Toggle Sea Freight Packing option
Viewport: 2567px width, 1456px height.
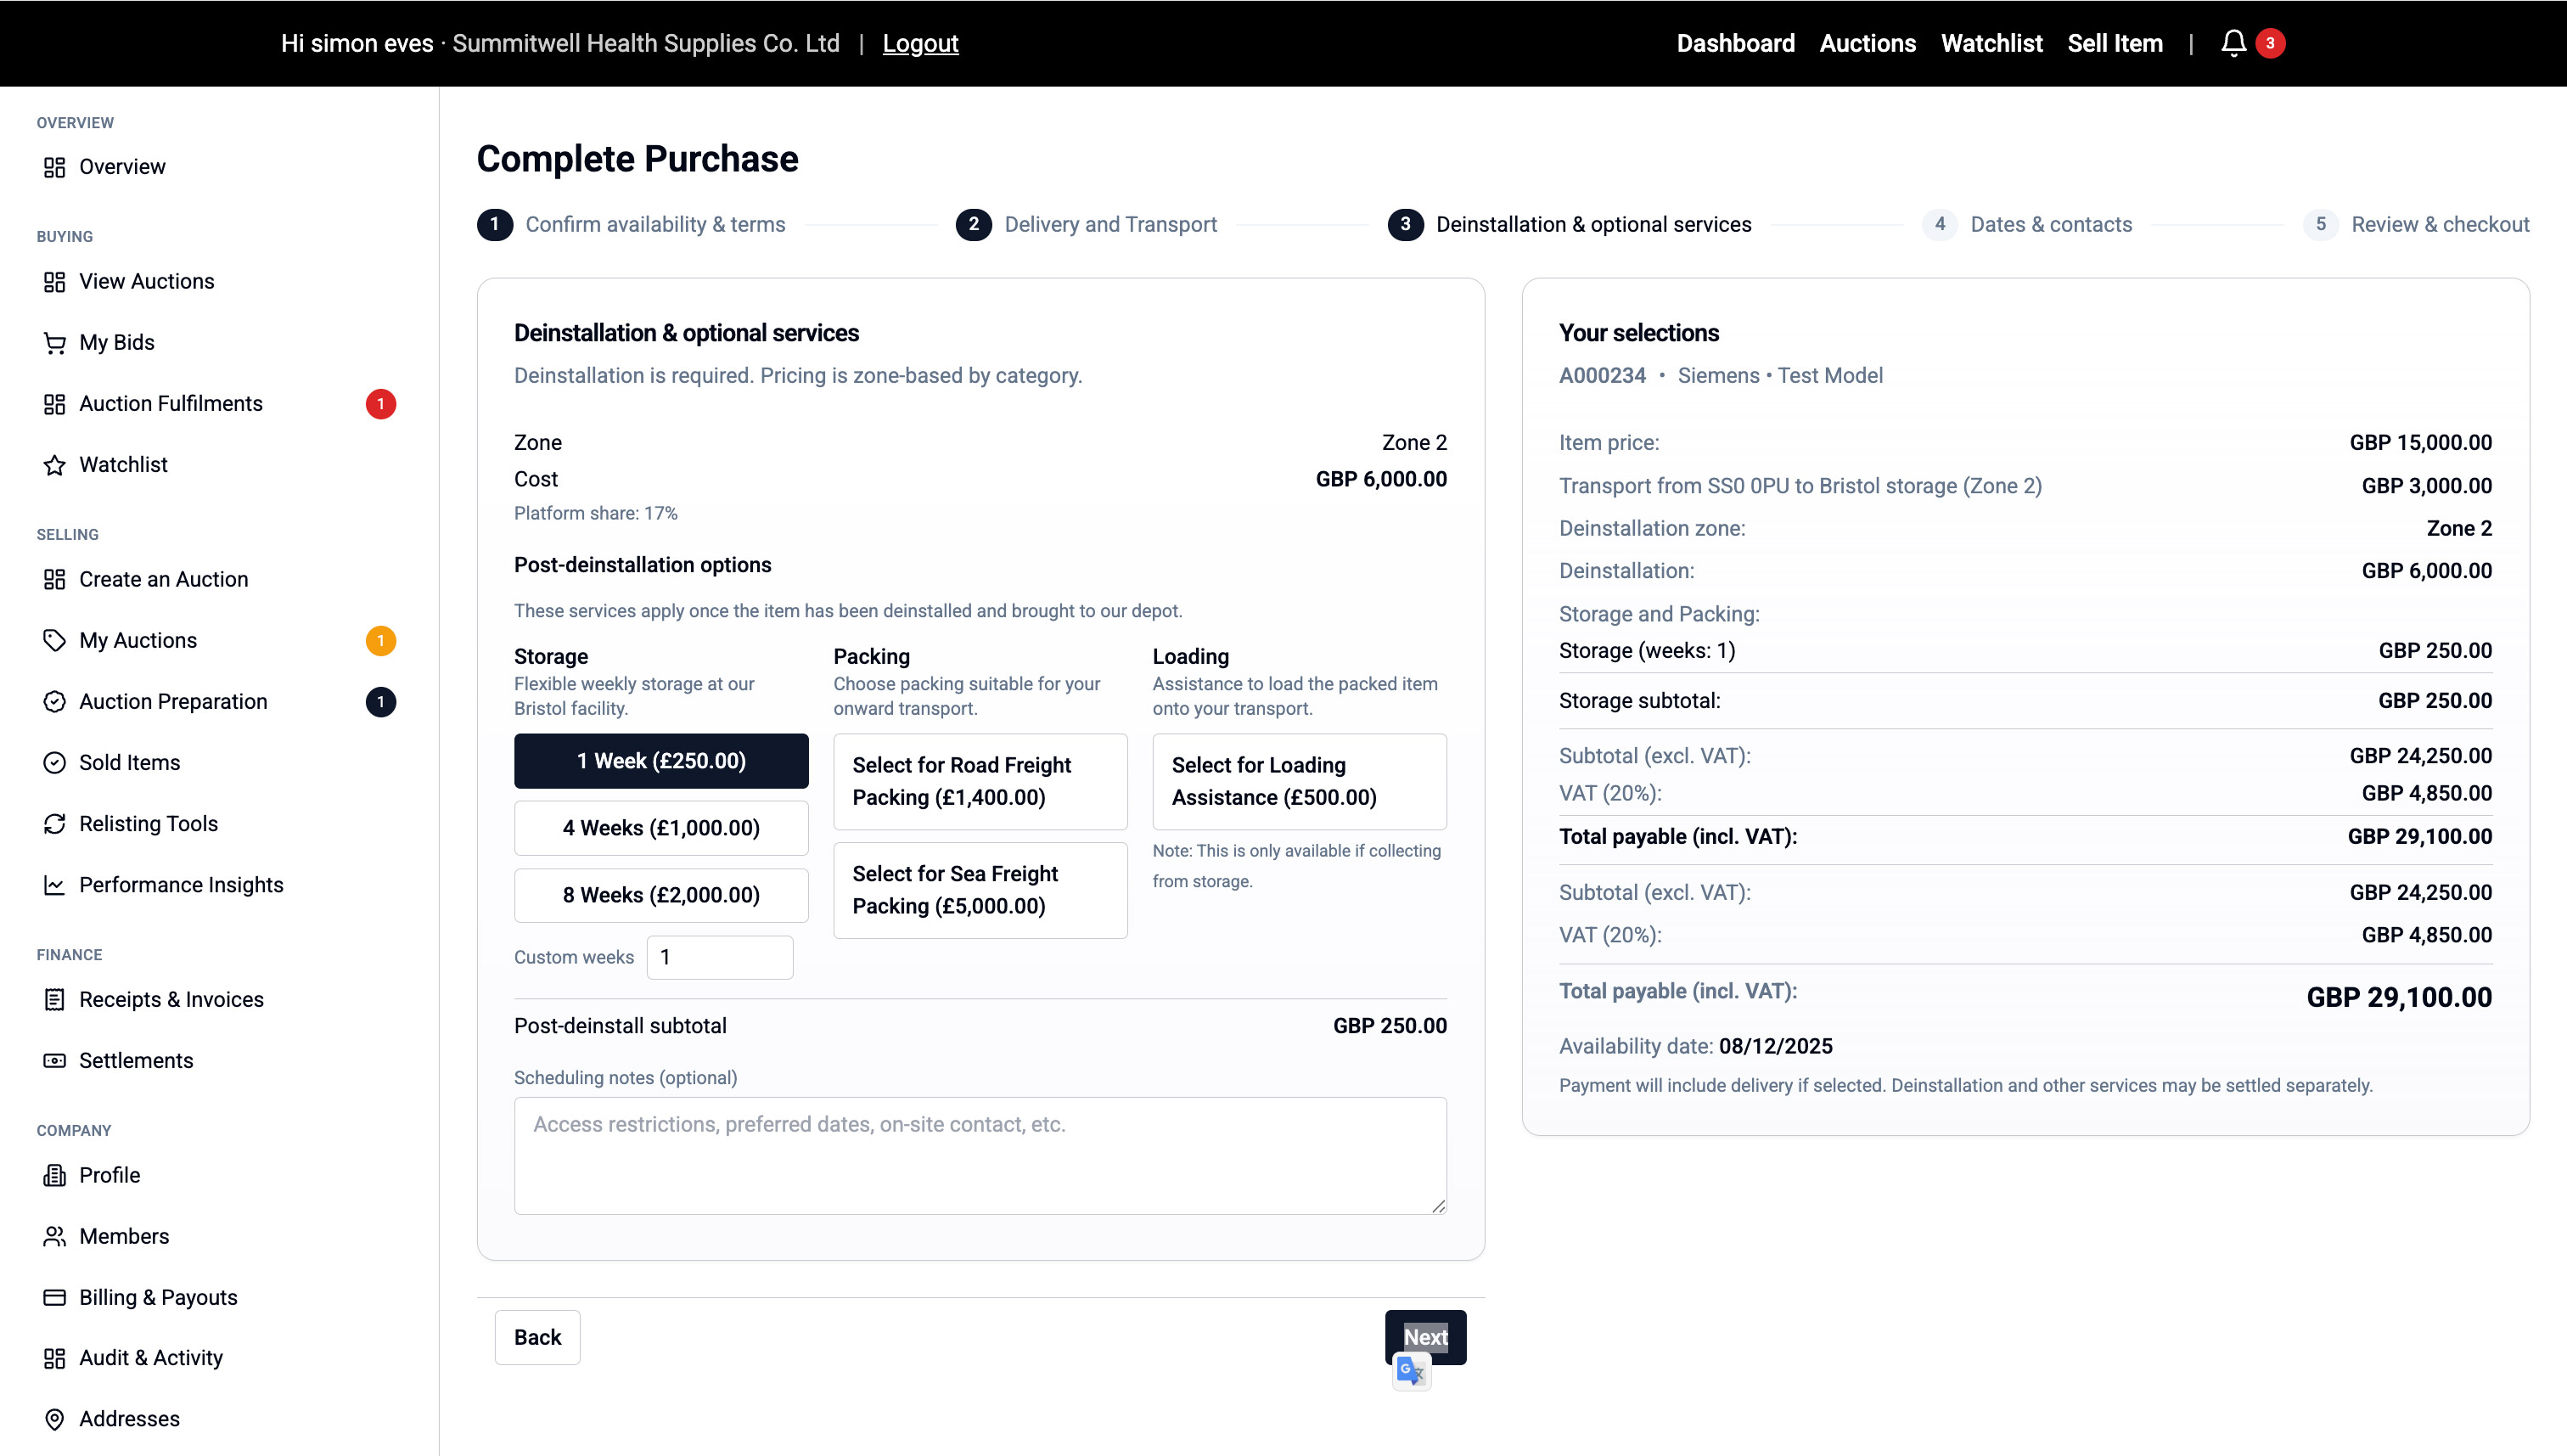pyautogui.click(x=980, y=890)
